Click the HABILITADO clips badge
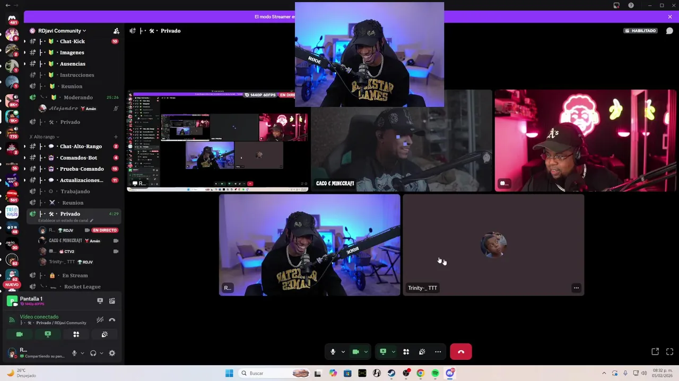Image resolution: width=679 pixels, height=381 pixels. (640, 31)
